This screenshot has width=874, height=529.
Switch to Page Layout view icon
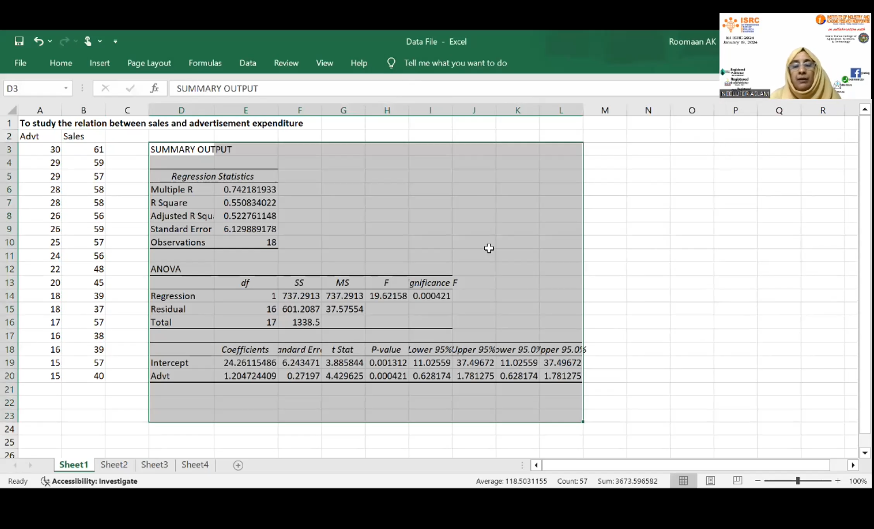click(711, 481)
